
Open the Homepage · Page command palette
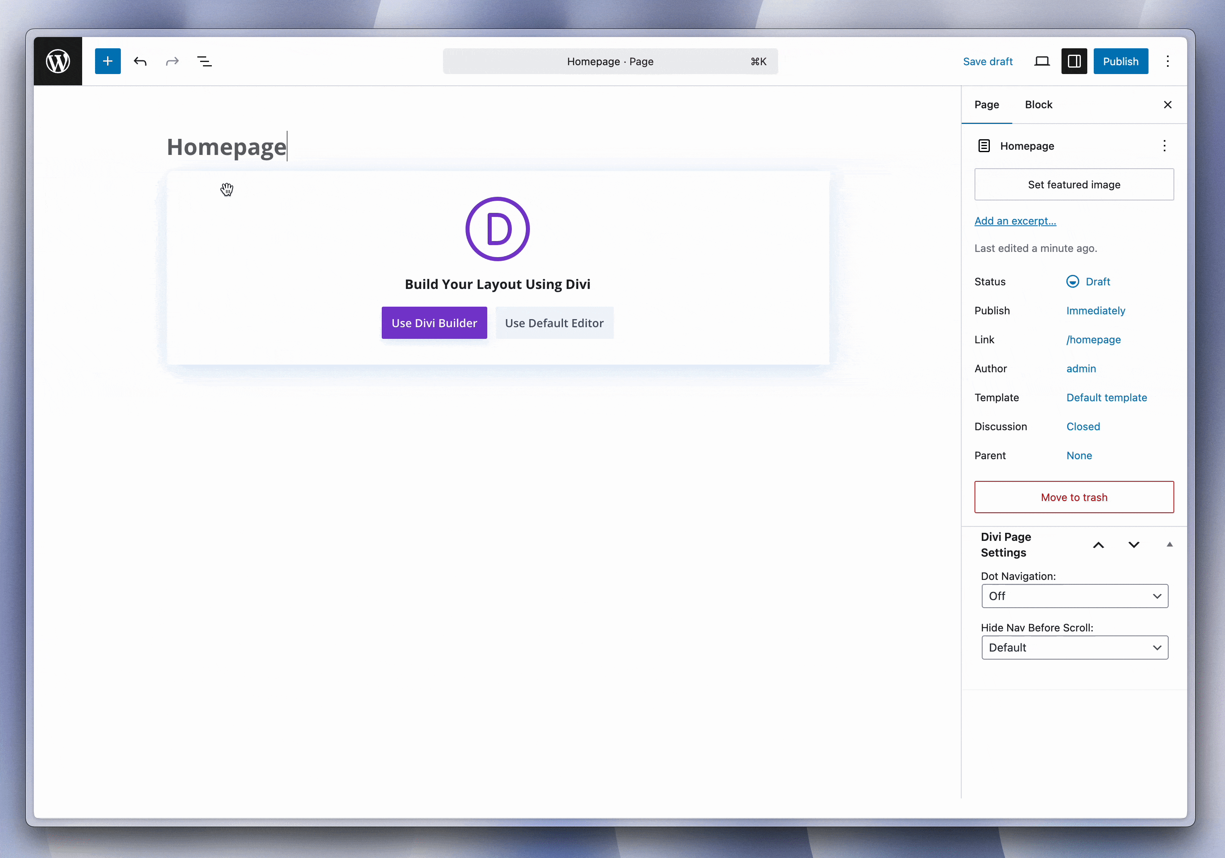tap(610, 61)
